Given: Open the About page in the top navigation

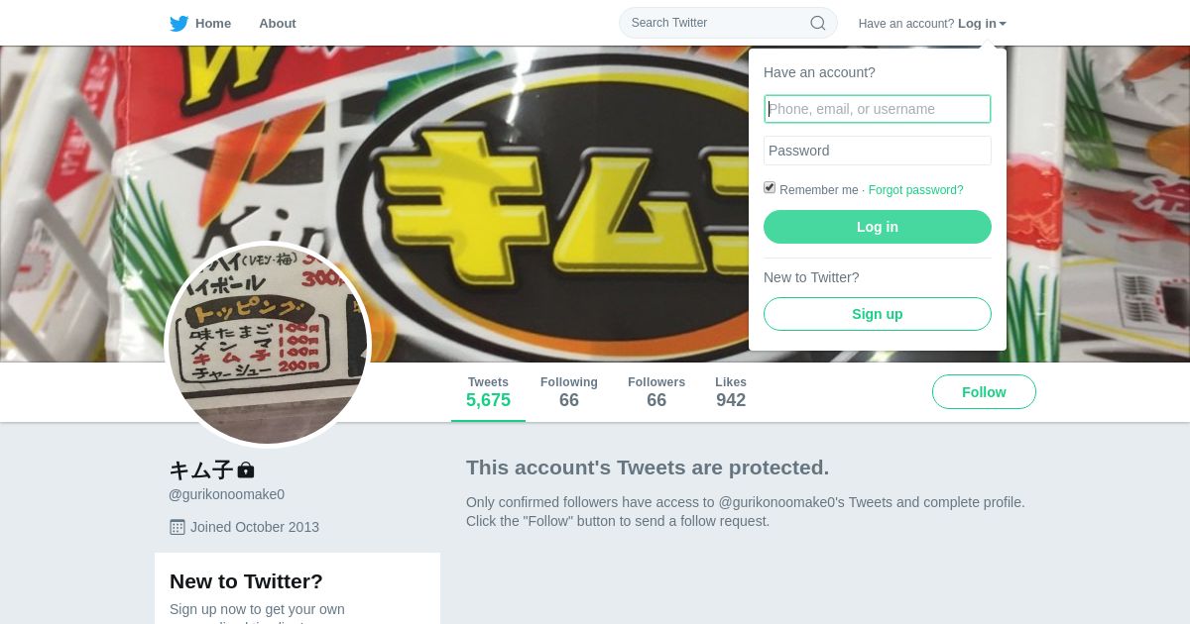Looking at the screenshot, I should coord(278,23).
